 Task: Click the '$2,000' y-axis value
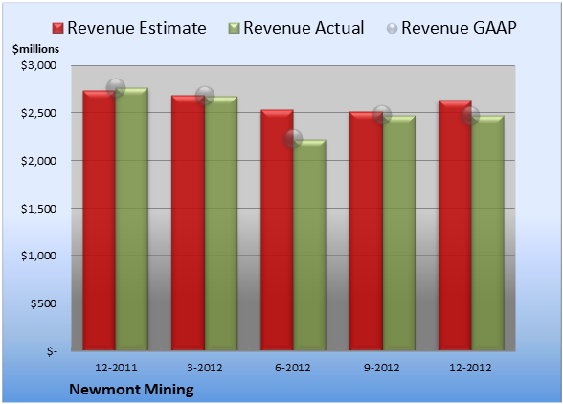click(38, 161)
